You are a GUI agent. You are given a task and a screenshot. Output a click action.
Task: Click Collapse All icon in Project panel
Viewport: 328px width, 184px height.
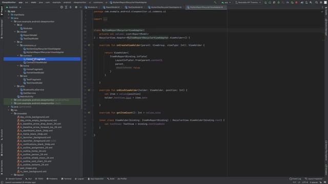click(x=71, y=7)
